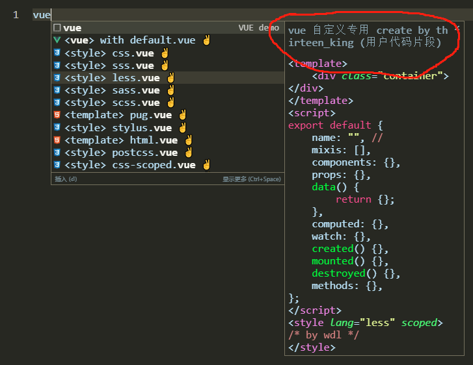Select highlighted '<style> less.vue' suggestion

coord(168,77)
